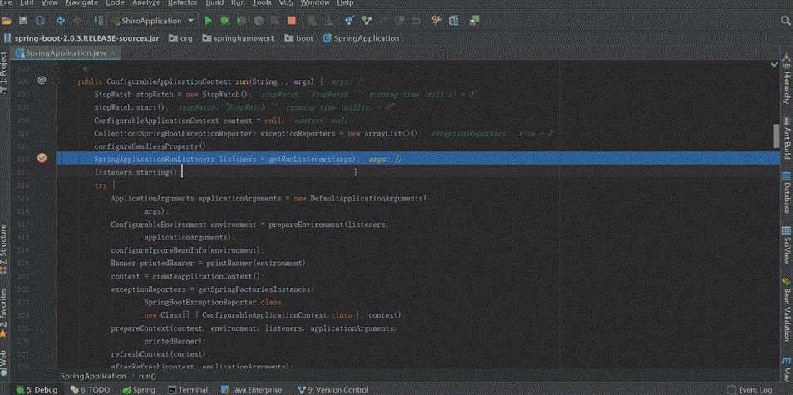Open the Refactor menu
Screen dimensions: 793x395
183,3
